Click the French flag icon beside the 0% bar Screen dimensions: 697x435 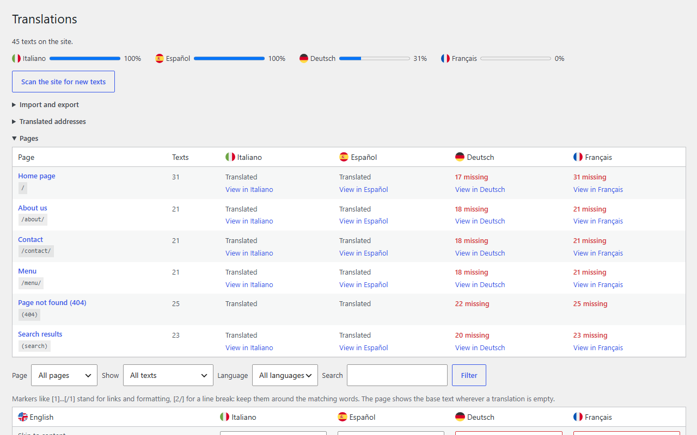pyautogui.click(x=445, y=58)
